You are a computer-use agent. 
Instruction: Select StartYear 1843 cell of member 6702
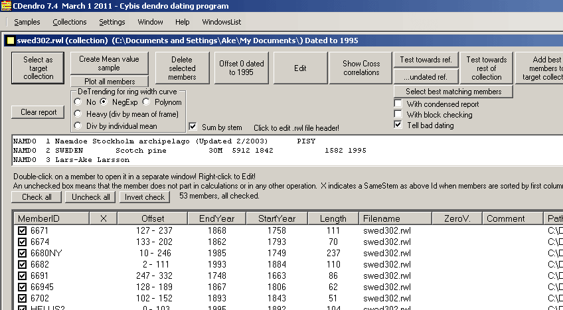(x=277, y=299)
